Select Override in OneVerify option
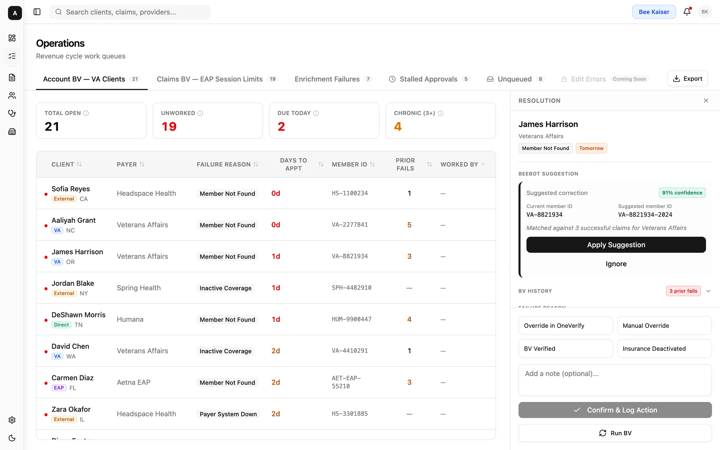This screenshot has height=450, width=720. (x=566, y=325)
